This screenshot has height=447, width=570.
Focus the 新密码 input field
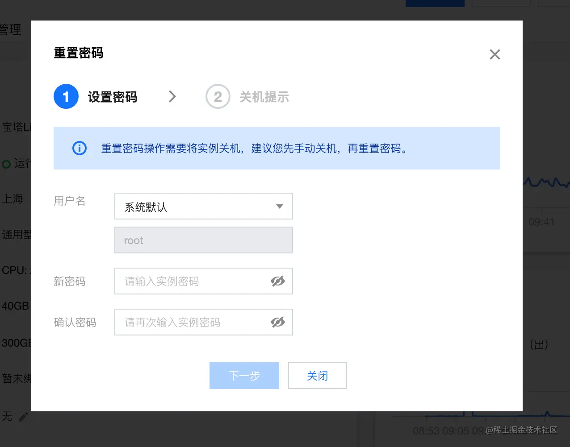point(204,281)
